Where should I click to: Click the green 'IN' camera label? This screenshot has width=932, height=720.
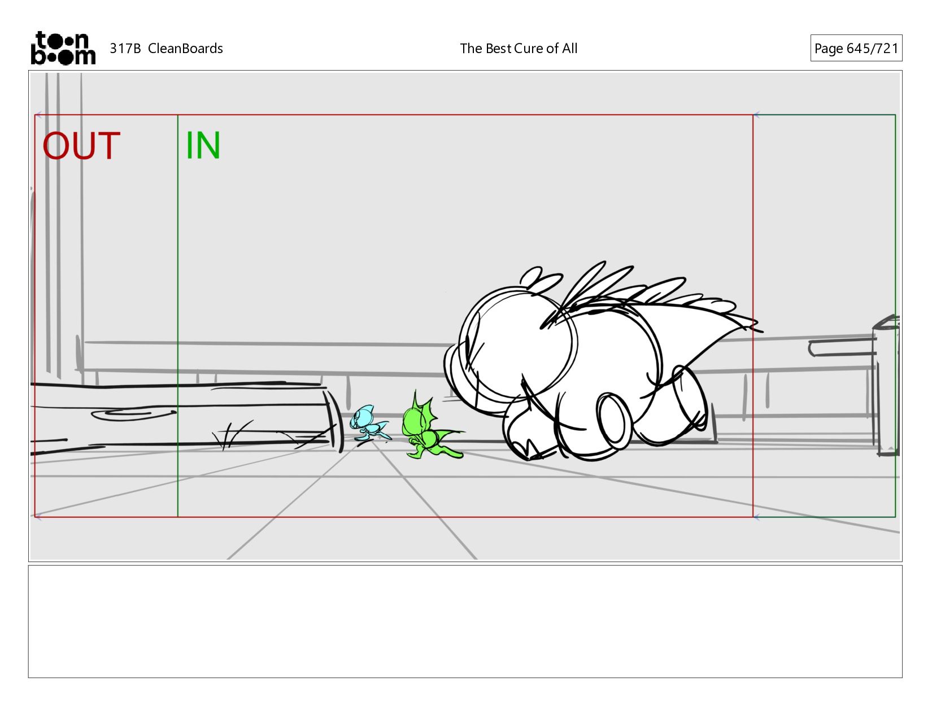203,146
